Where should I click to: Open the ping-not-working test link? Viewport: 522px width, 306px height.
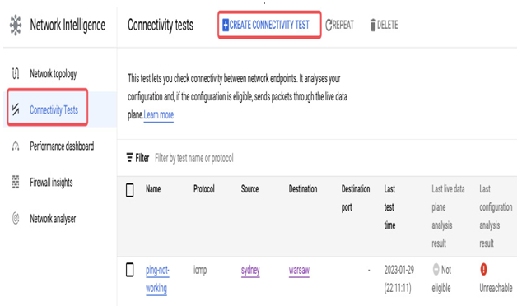click(x=157, y=279)
